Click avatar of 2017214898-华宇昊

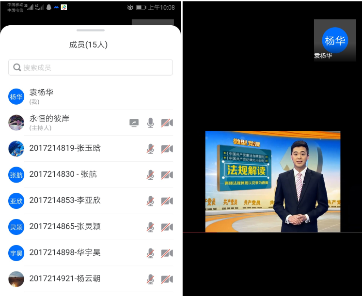click(x=16, y=253)
